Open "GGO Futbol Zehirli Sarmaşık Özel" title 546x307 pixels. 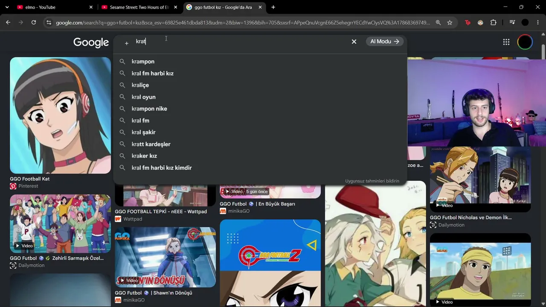click(x=57, y=258)
